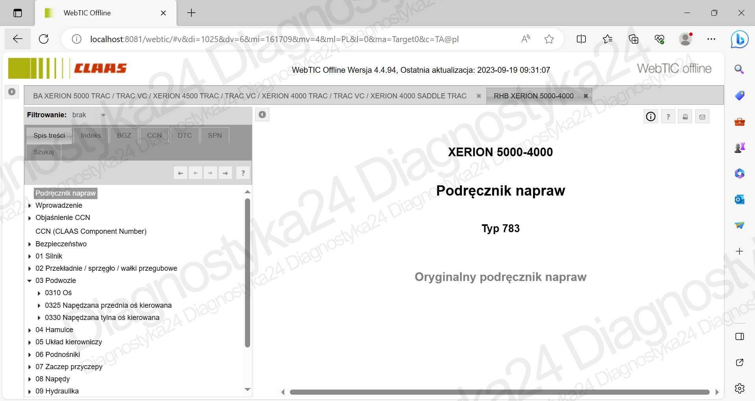The width and height of the screenshot is (755, 401).
Task: Expand the 0310 Oś subnode
Action: tap(39, 293)
